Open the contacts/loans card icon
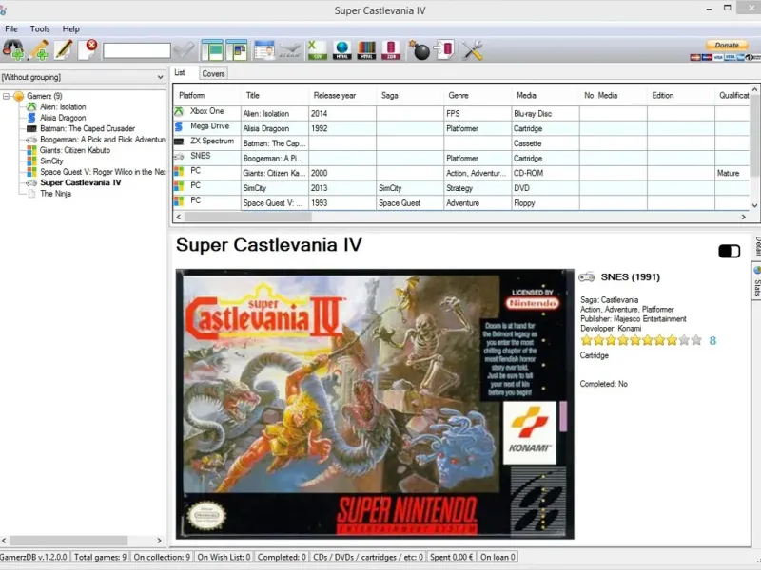 pyautogui.click(x=264, y=50)
